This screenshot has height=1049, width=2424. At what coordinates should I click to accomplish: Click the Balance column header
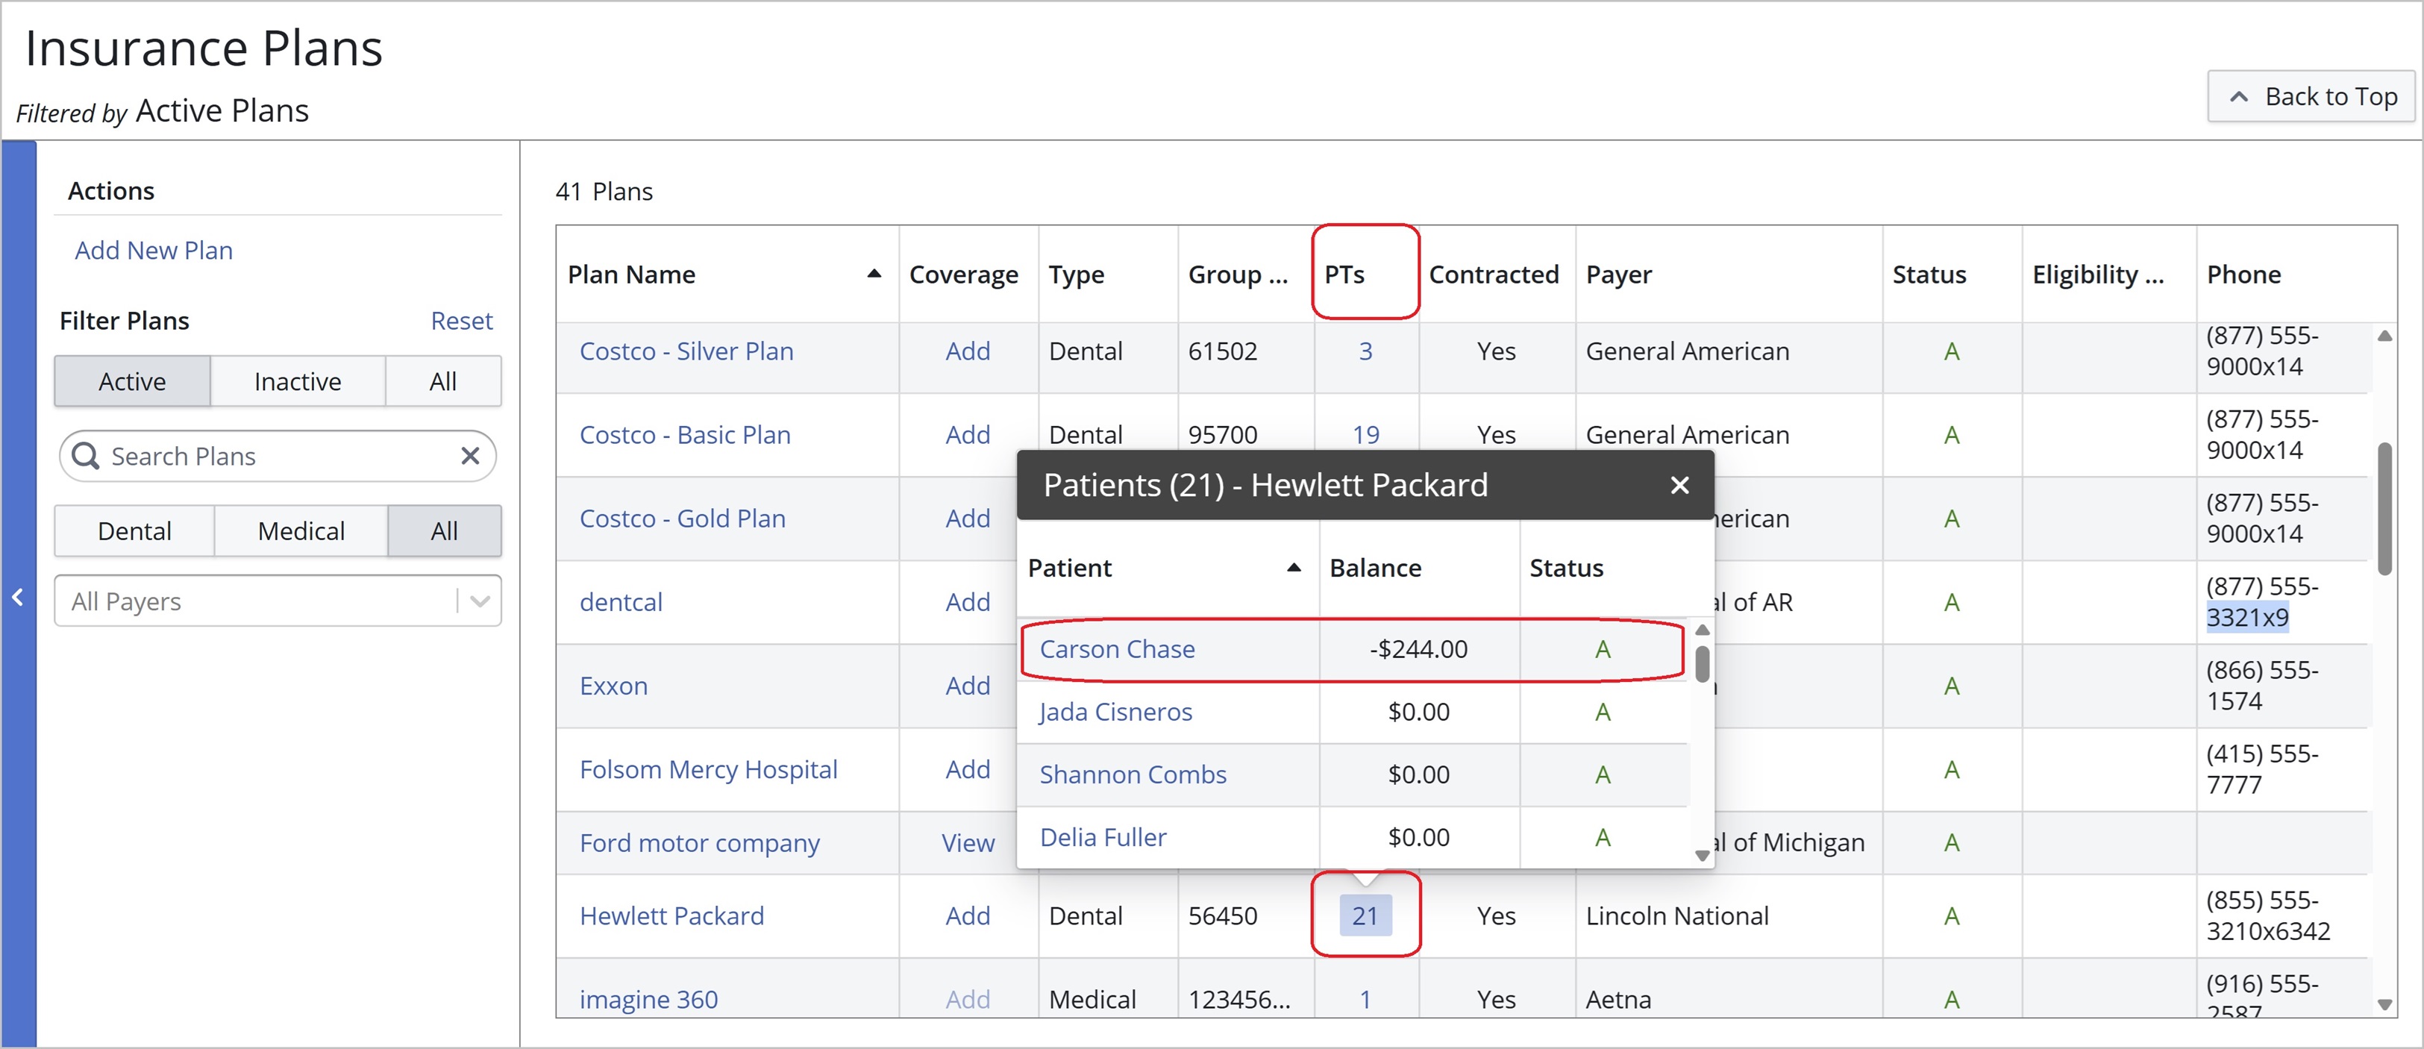click(1375, 567)
